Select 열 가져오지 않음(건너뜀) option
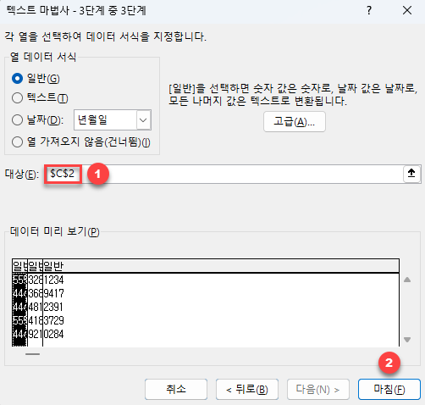 coord(17,141)
